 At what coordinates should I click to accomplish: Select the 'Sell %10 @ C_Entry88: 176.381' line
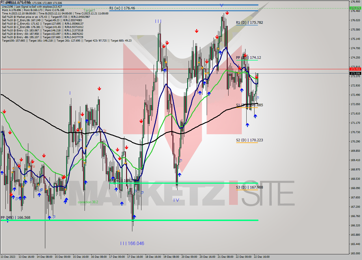42,27
